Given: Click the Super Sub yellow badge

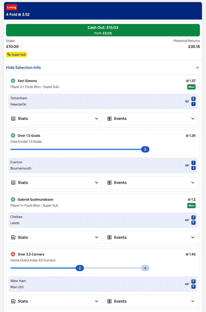Looking at the screenshot, I should pyautogui.click(x=16, y=55).
